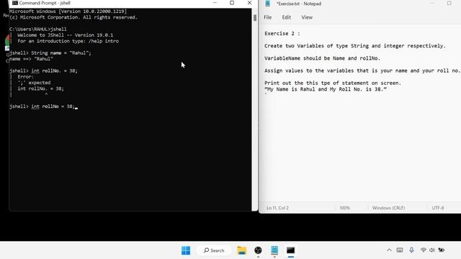Click 'Ln 11, Col 2' in Notepad status bar
461x259 pixels.
pos(277,208)
